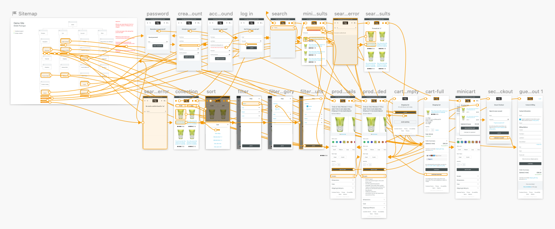Click search icon in log in artboard header
This screenshot has width=555, height=229.
(244, 23)
